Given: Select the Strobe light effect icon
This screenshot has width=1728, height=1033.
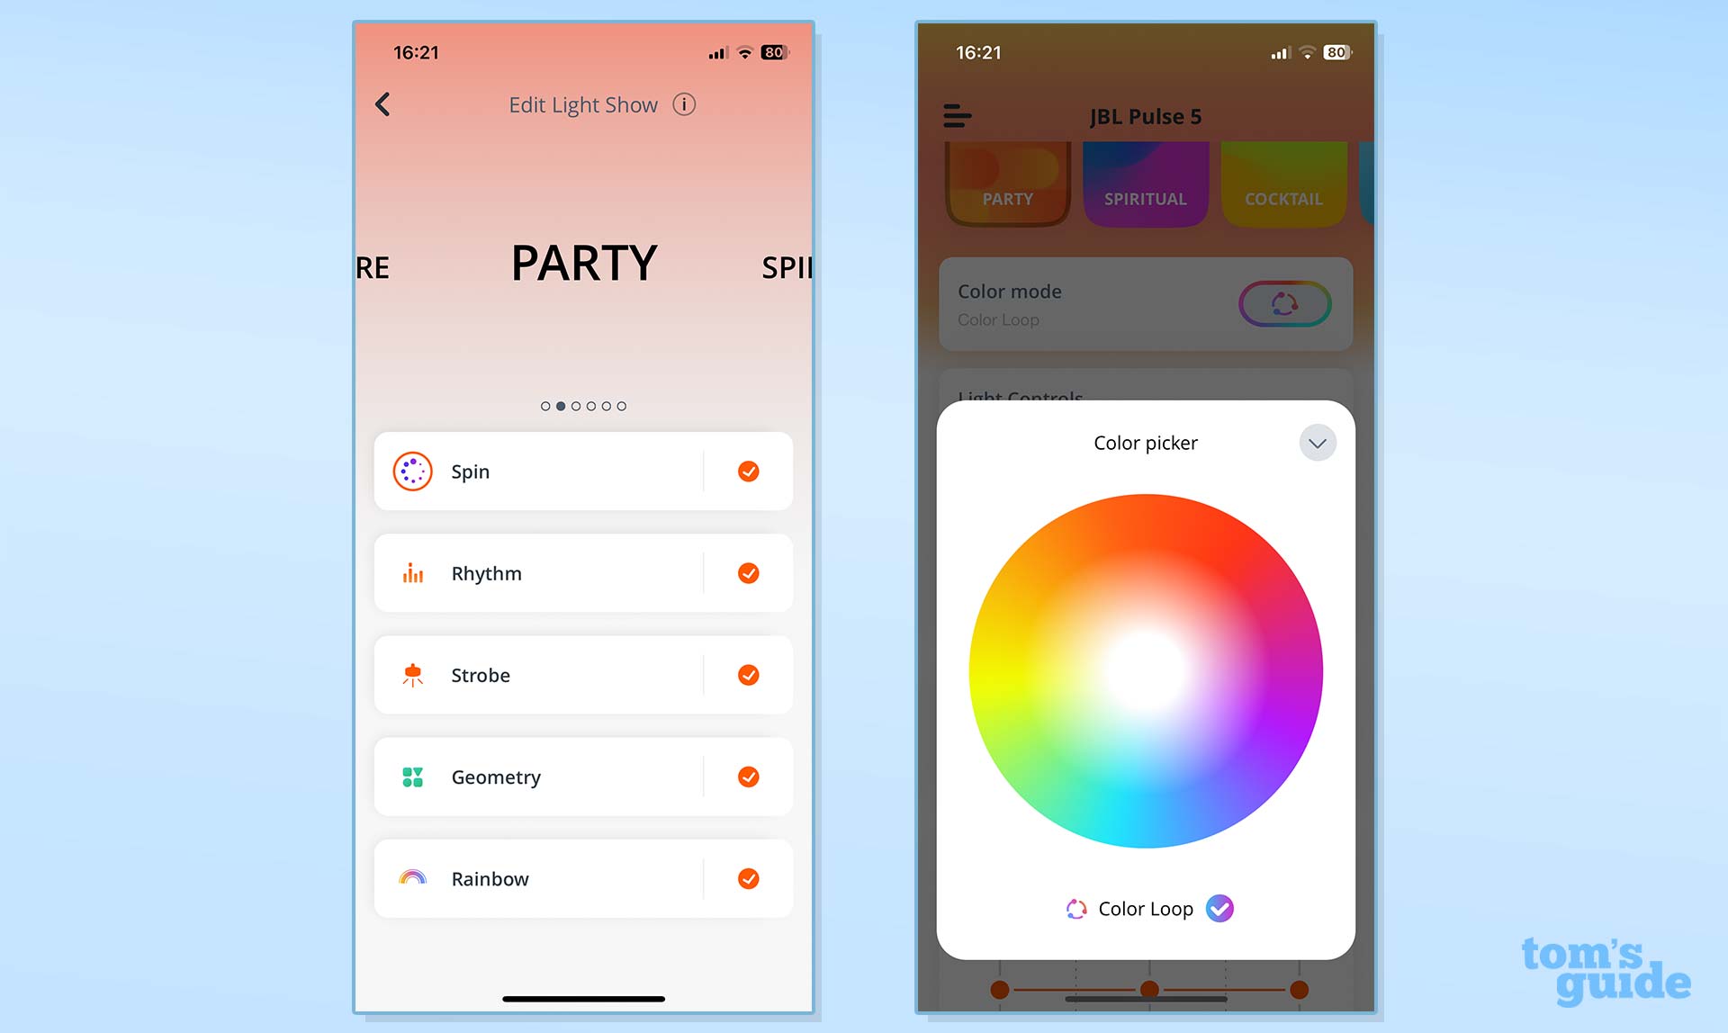Looking at the screenshot, I should pyautogui.click(x=412, y=674).
